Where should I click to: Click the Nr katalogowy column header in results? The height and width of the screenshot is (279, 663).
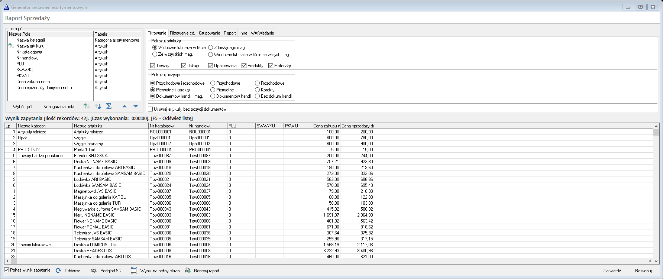point(168,126)
